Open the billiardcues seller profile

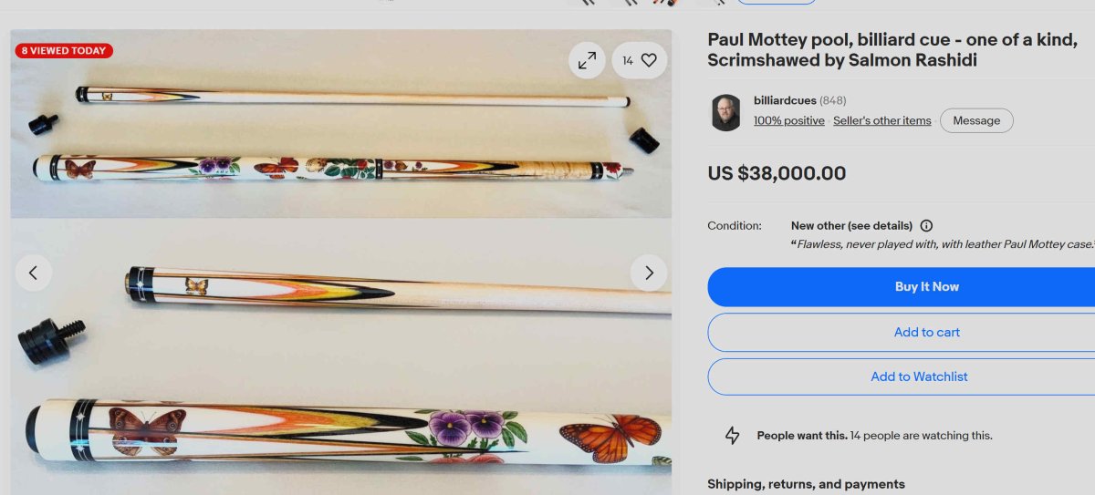[785, 100]
